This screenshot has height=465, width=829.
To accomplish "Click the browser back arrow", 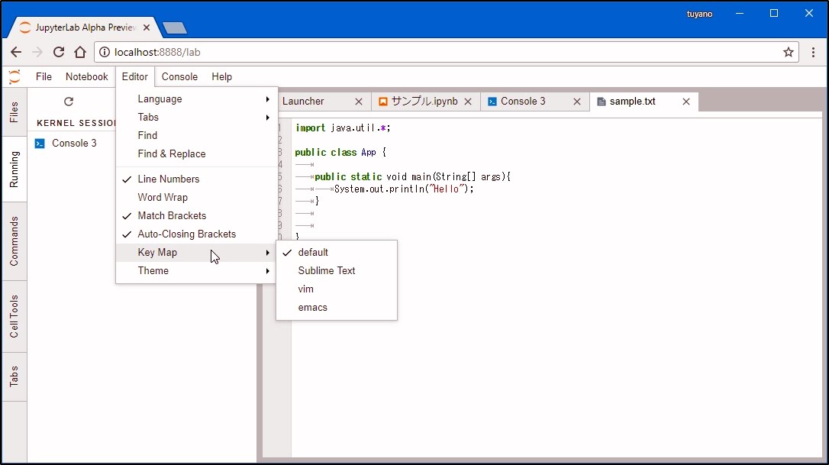I will coord(16,53).
